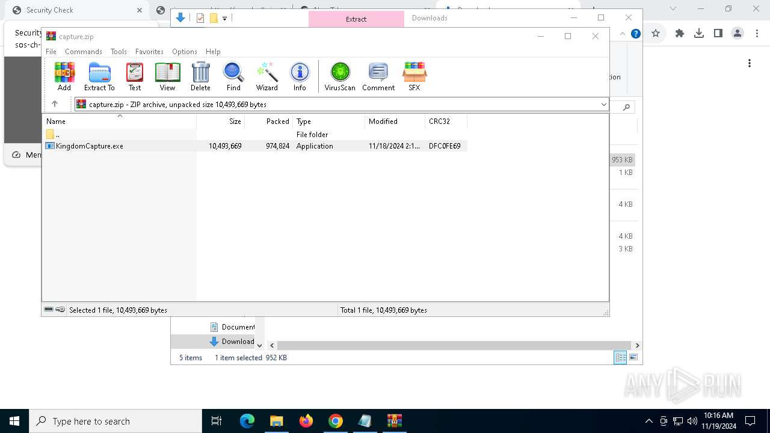This screenshot has height=433, width=770.
Task: Sort by the Name column header
Action: point(119,121)
